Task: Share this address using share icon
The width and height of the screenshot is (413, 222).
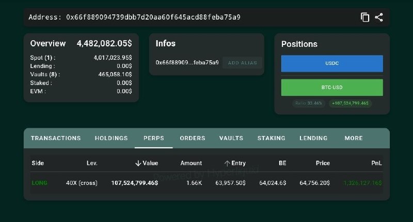Action: (x=379, y=18)
